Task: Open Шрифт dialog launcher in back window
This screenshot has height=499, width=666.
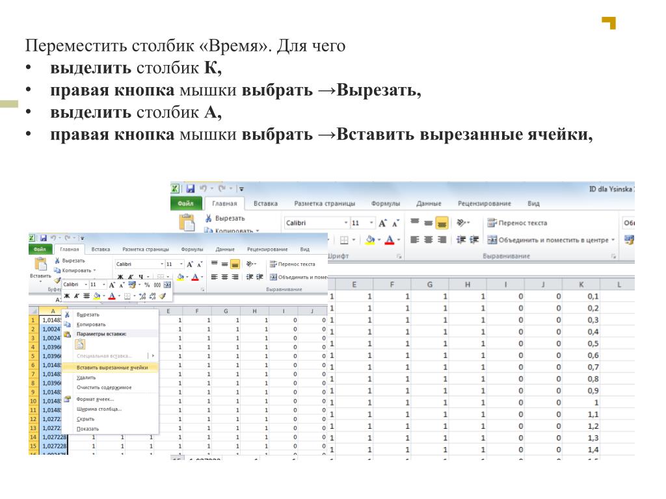Action: coord(399,256)
